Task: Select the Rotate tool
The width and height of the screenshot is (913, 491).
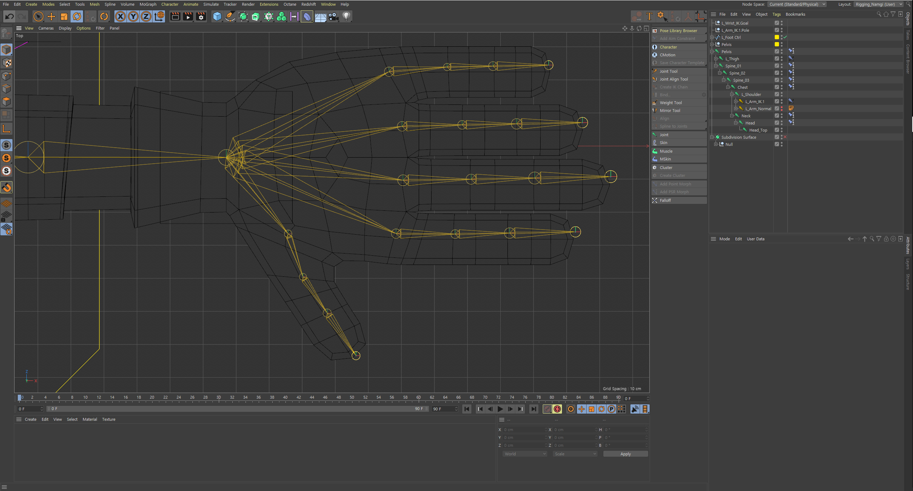Action: click(77, 16)
